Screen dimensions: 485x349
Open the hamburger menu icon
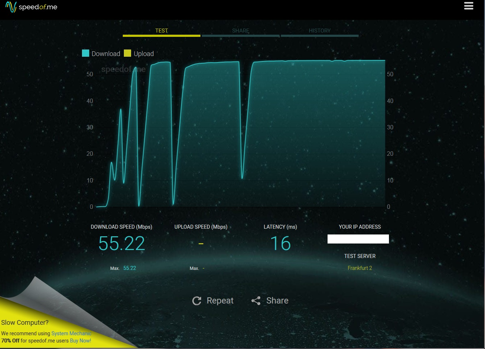tap(469, 6)
